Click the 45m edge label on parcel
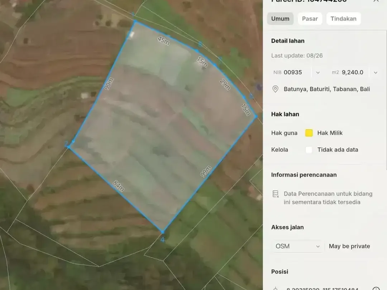Image resolution: width=387 pixels, height=290 pixels. 163,41
